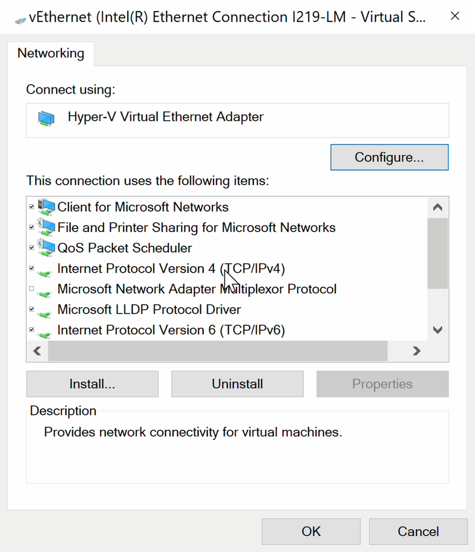Uncheck Internet Protocol Version 6 (TCP/IPv6)
This screenshot has height=552, width=475.
32,329
